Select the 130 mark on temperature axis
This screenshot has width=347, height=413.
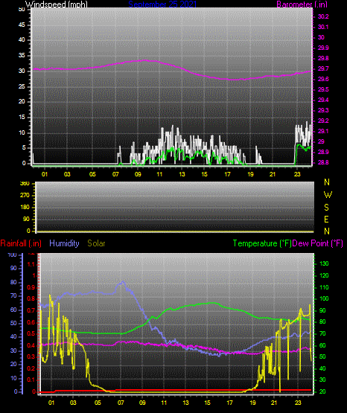(324, 263)
